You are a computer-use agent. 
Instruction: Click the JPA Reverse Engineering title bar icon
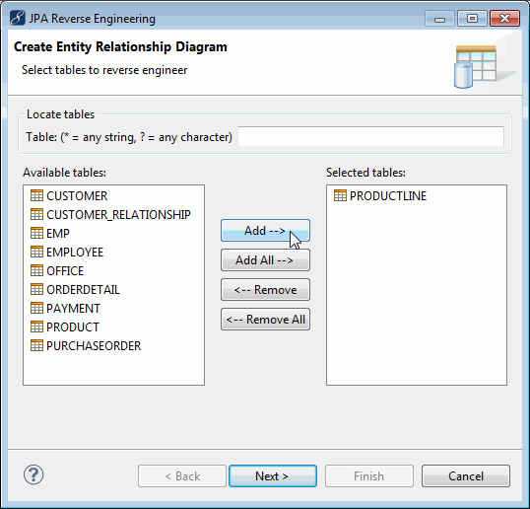tap(17, 19)
